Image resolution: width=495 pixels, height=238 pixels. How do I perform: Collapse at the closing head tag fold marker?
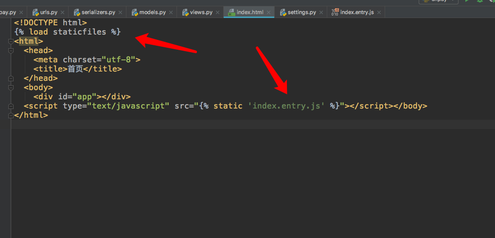tap(11, 78)
